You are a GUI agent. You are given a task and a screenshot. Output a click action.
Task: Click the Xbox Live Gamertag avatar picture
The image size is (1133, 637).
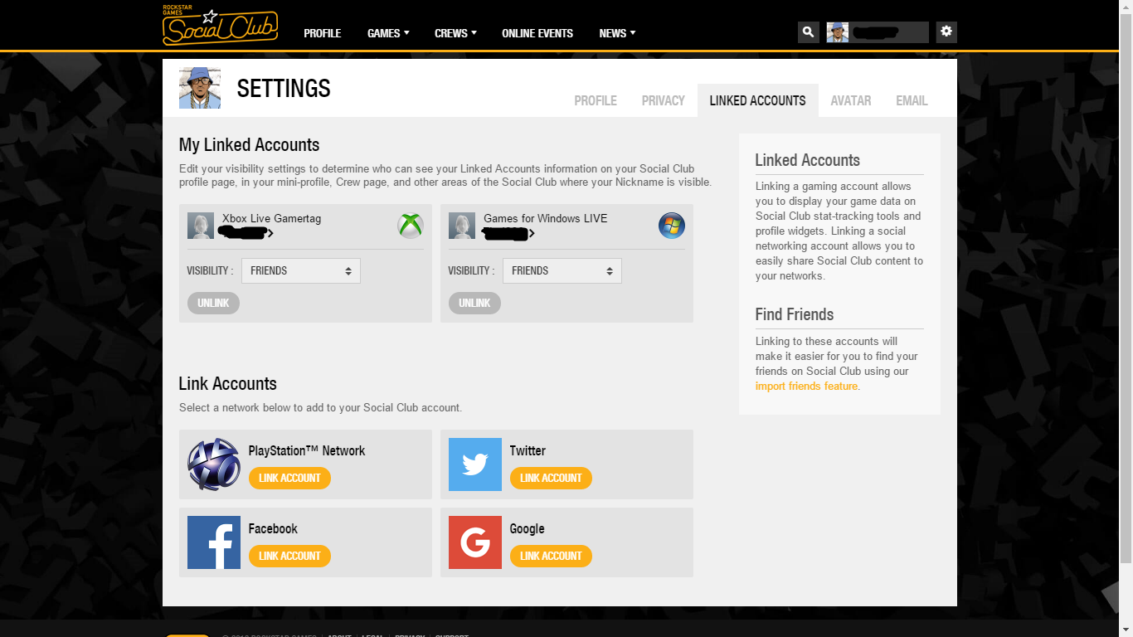(201, 226)
